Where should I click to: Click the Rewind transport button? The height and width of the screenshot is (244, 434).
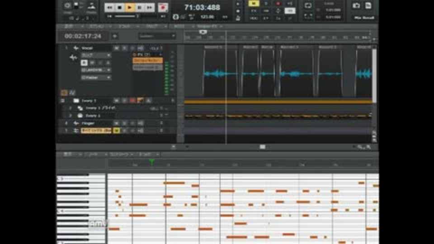tap(109, 8)
